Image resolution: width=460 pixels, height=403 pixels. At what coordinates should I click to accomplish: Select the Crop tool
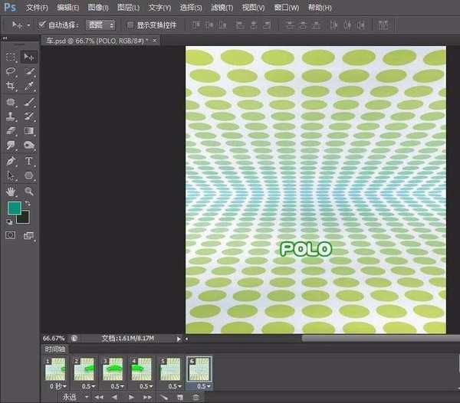[x=11, y=87]
